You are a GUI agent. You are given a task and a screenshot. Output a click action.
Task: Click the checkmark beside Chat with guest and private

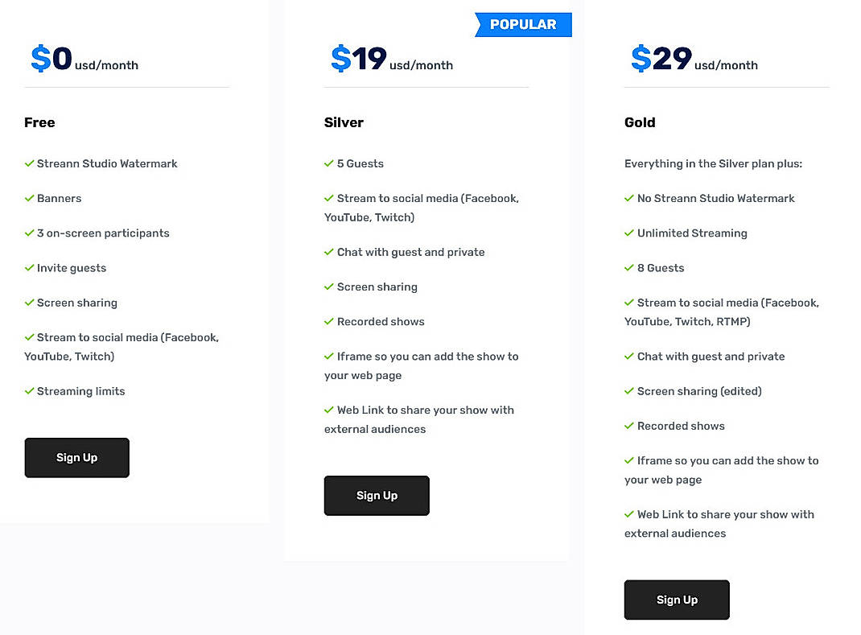pos(330,252)
